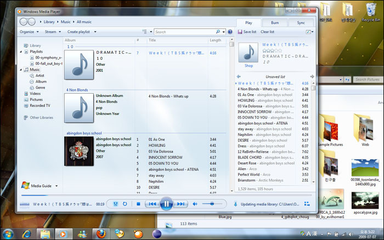Select the abingdon boys school album cover

pos(79,151)
